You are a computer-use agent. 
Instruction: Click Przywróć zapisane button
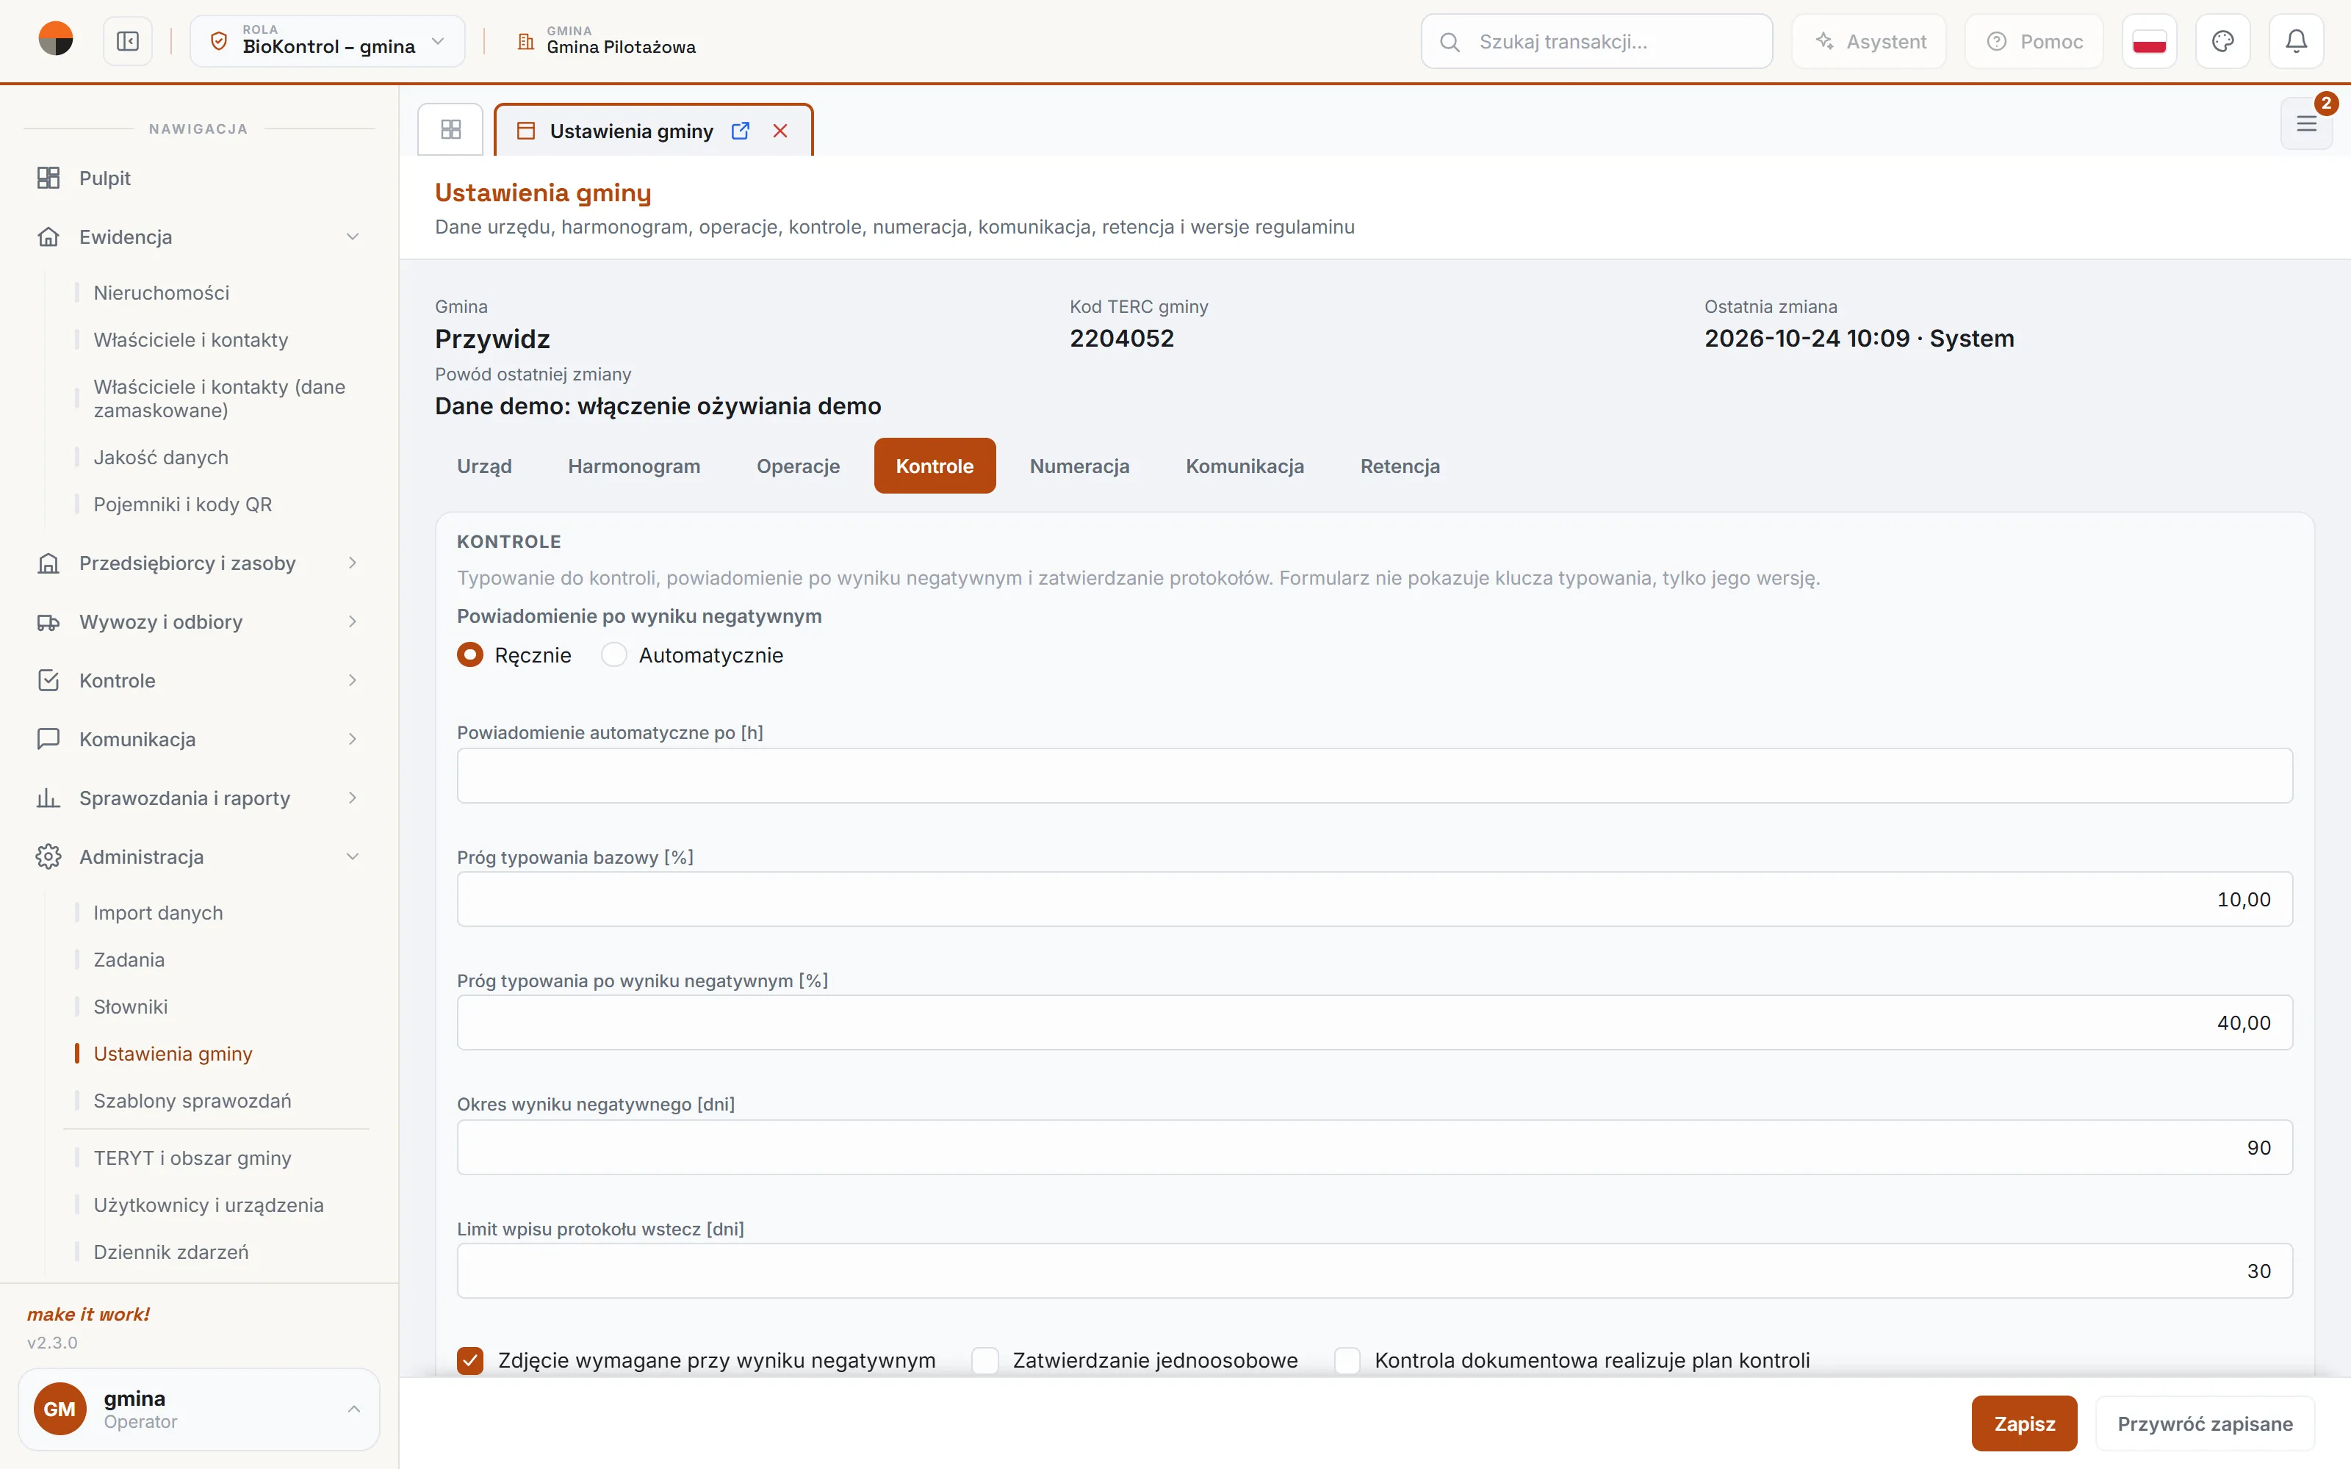coord(2206,1423)
